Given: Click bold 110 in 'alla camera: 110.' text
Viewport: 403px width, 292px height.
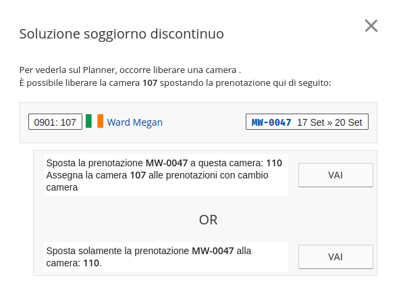Looking at the screenshot, I should [x=91, y=263].
